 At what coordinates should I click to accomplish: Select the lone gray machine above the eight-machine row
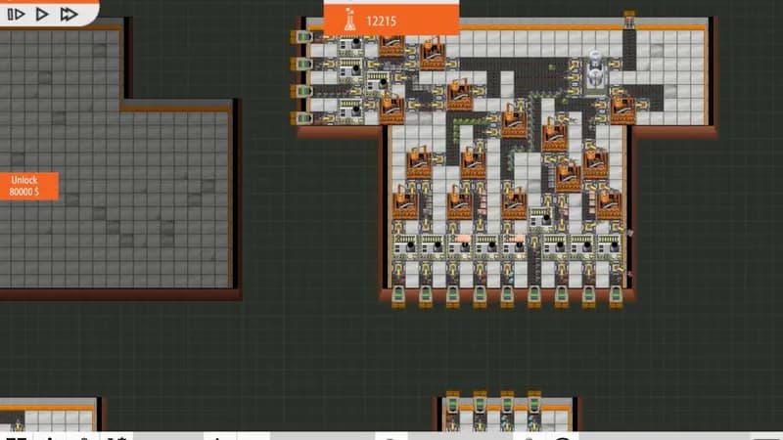[x=541, y=218]
